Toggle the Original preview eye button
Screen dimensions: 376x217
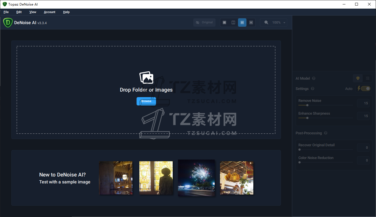coord(204,22)
